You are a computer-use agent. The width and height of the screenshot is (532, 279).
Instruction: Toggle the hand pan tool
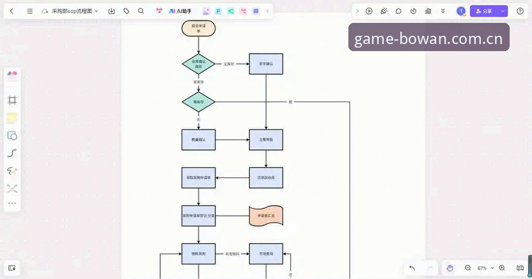click(x=450, y=268)
